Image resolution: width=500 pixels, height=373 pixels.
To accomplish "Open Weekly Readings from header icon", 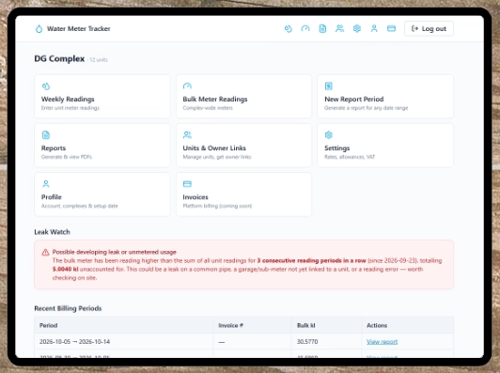I will pos(289,29).
